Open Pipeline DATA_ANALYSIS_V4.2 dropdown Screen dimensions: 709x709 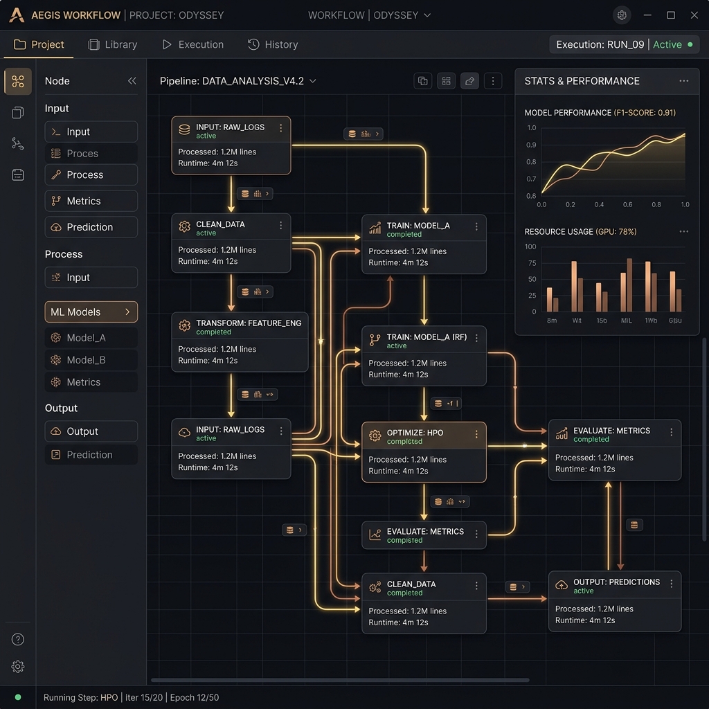(313, 81)
